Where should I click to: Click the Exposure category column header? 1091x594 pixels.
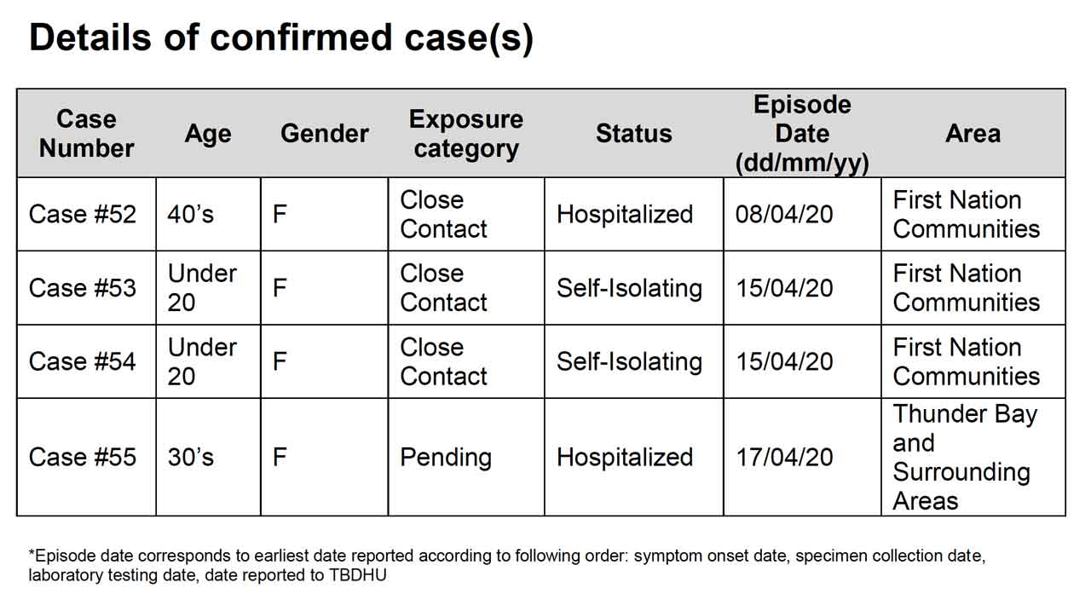[465, 134]
